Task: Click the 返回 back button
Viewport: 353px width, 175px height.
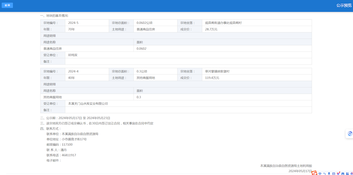Action: [x=7, y=5]
